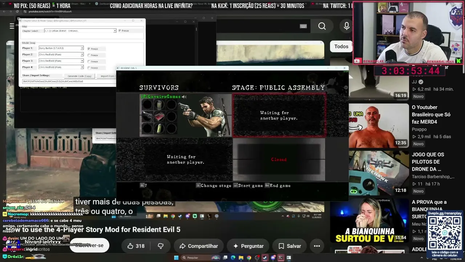Open Google Chrome from the taskbar
465x262 pixels.
click(249, 258)
